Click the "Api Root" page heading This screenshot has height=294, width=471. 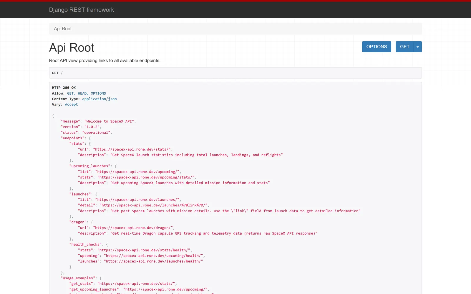(x=72, y=48)
